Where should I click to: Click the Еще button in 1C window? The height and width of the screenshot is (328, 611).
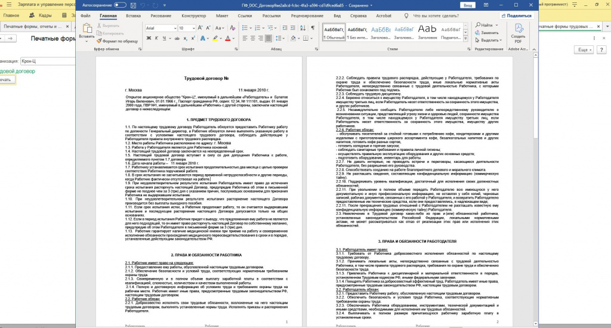[585, 50]
